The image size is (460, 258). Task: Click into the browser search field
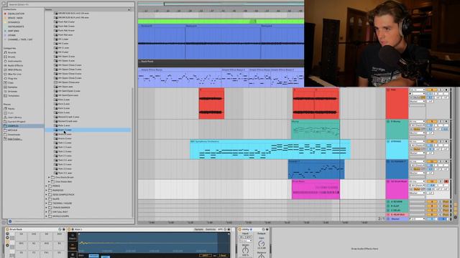(x=70, y=4)
